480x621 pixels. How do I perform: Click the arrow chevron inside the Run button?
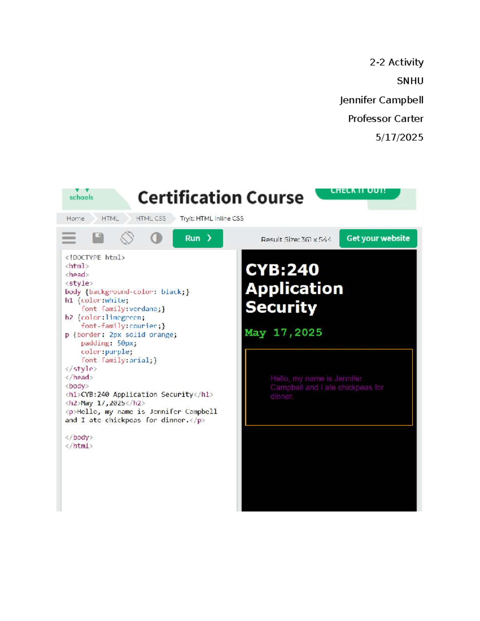click(x=209, y=238)
